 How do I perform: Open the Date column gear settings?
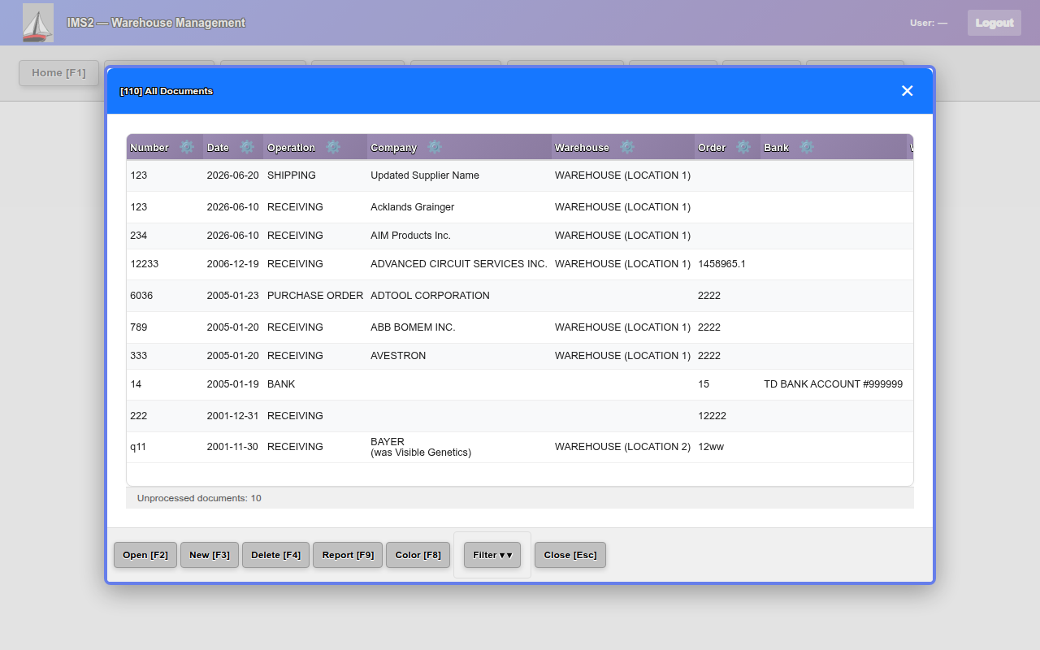(x=247, y=147)
